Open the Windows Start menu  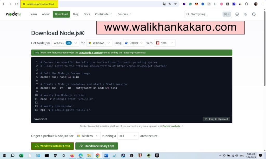click(4, 155)
